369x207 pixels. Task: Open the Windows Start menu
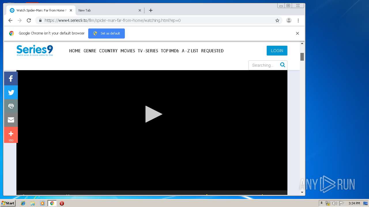[8, 203]
